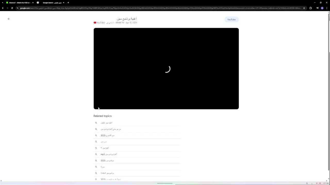The image size is (330, 185).
Task: Switch to the AbunooT Watch the VOD tab
Action: pyautogui.click(x=20, y=3)
